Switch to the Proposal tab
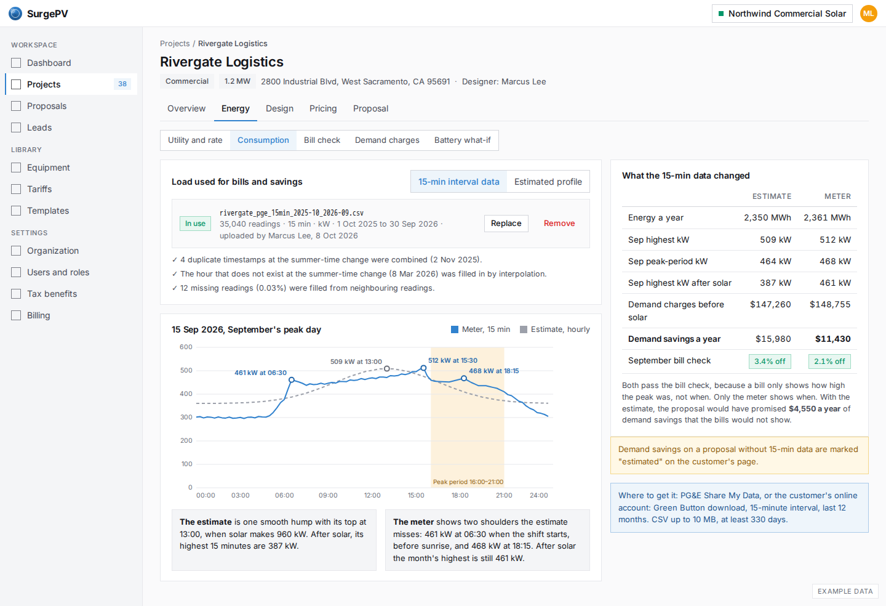The width and height of the screenshot is (886, 606). [370, 108]
